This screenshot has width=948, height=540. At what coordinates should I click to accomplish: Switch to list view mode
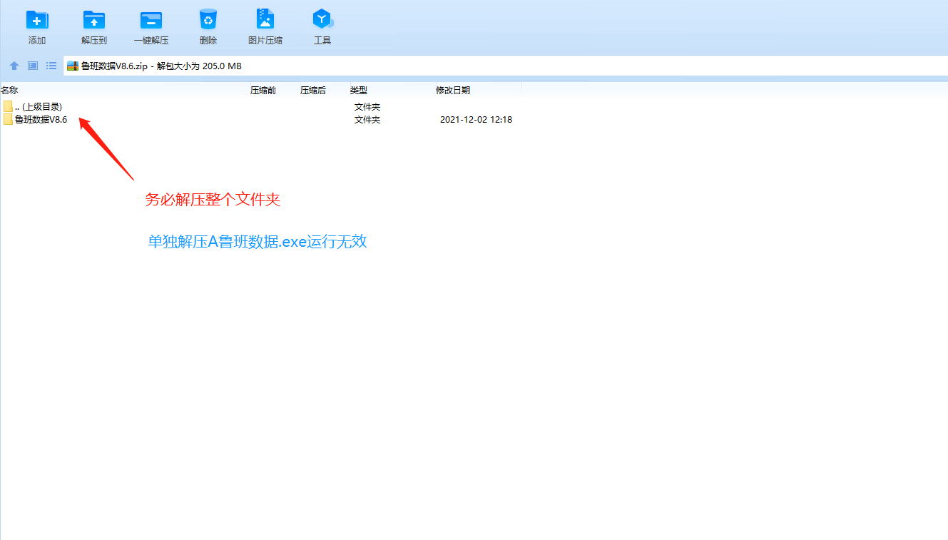[x=51, y=66]
